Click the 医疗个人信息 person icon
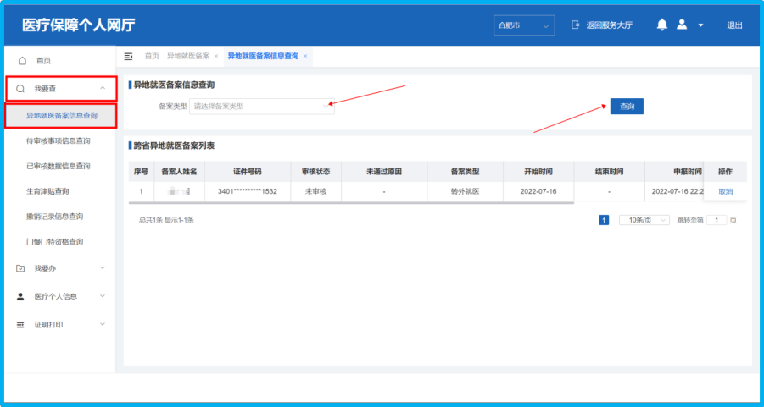Screen dimensions: 764x407 [21, 297]
